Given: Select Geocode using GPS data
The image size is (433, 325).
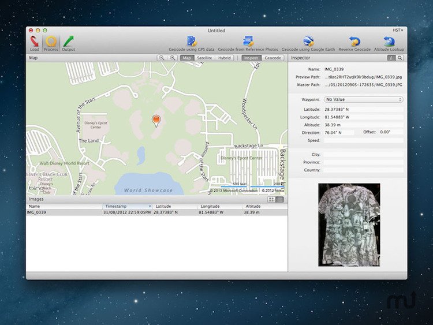Looking at the screenshot, I should click(x=191, y=44).
